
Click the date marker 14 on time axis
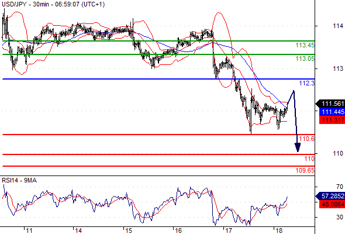click(78, 230)
